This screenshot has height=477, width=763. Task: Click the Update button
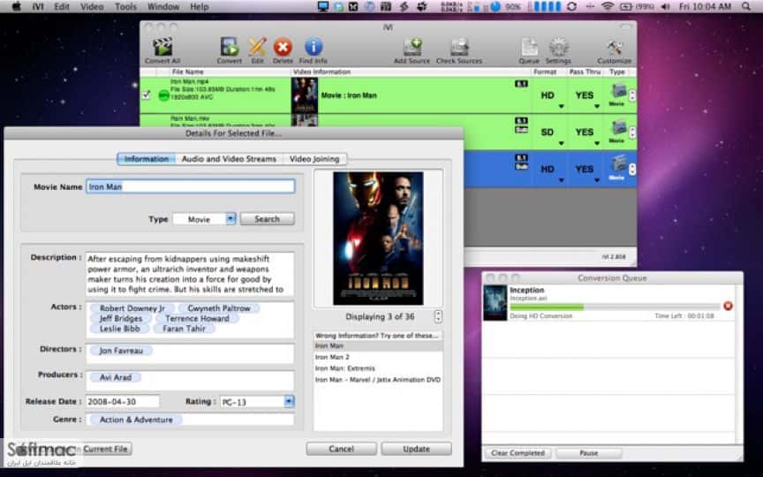417,449
